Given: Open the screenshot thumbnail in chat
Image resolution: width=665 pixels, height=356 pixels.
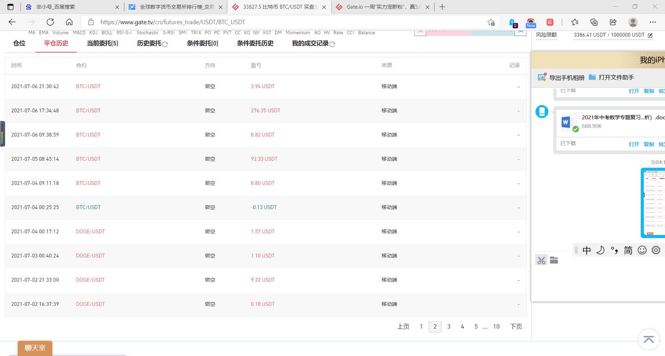Looking at the screenshot, I should pyautogui.click(x=653, y=203).
